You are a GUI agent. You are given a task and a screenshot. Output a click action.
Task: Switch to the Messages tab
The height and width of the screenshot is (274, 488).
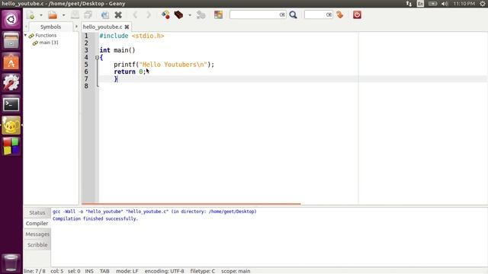(x=37, y=234)
